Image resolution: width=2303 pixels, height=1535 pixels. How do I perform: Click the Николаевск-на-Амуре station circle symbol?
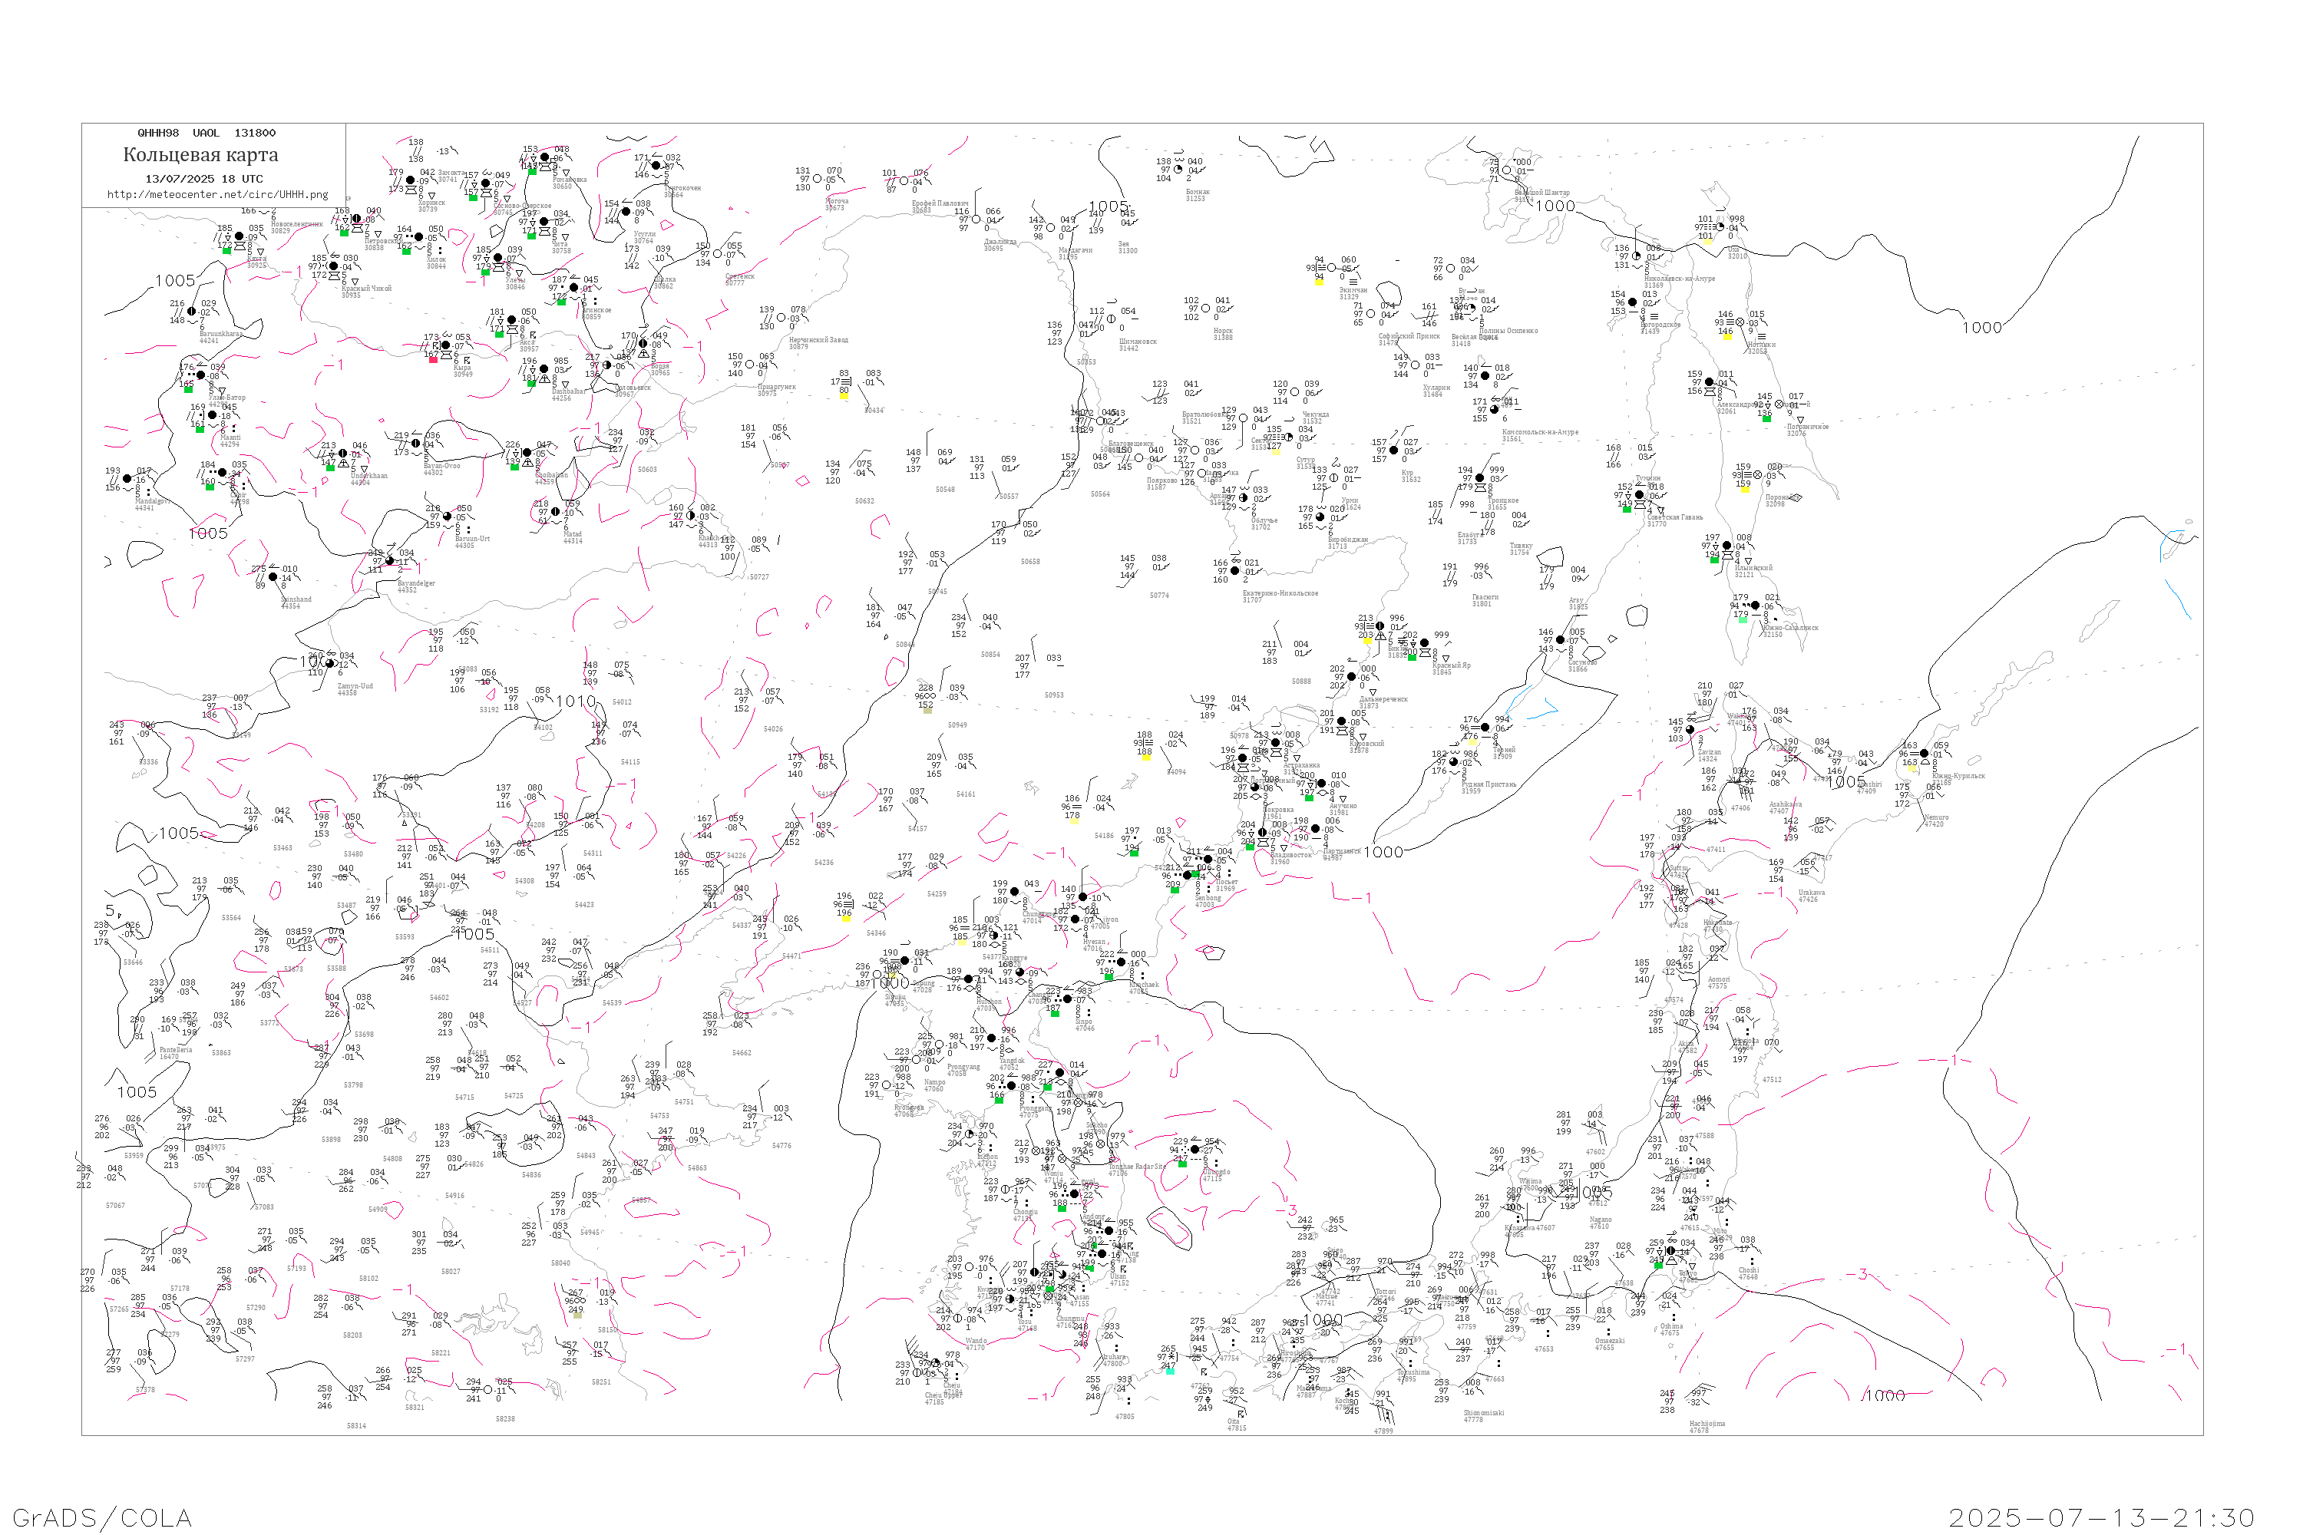[x=1637, y=256]
